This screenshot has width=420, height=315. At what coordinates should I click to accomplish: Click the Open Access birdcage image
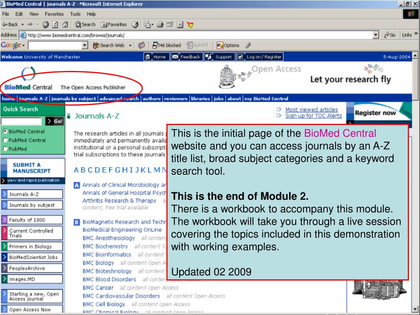tap(227, 77)
